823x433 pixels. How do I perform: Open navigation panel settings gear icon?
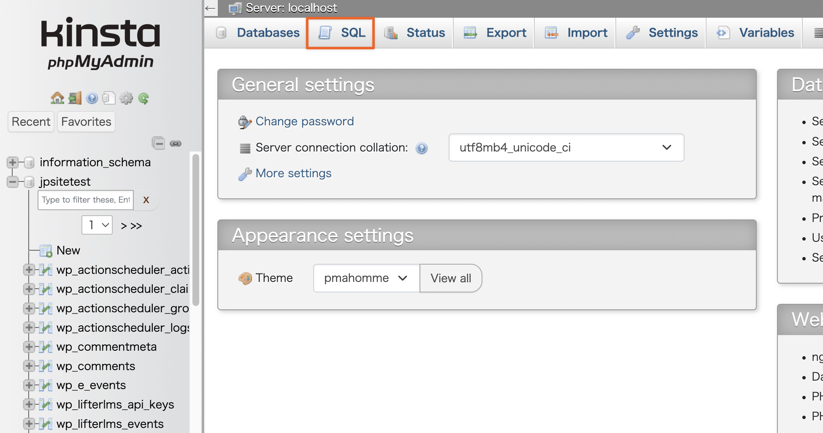coord(126,98)
